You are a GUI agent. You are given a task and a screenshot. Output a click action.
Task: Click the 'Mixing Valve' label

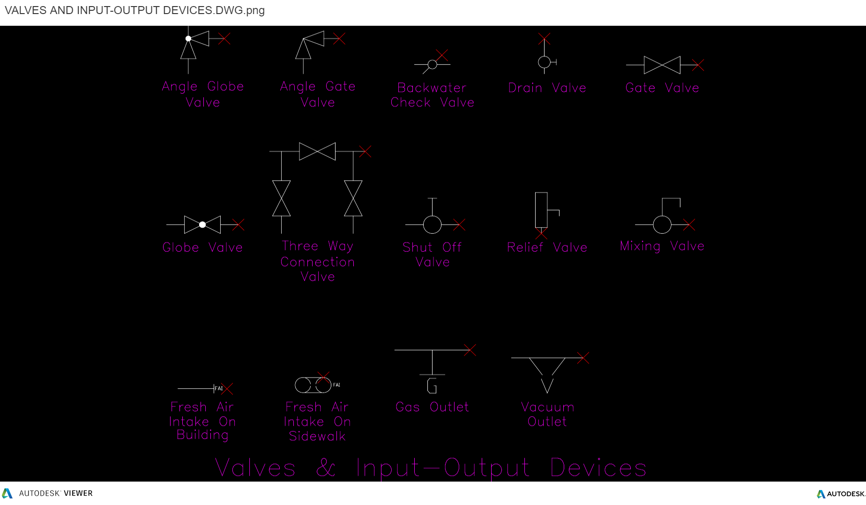pos(662,246)
